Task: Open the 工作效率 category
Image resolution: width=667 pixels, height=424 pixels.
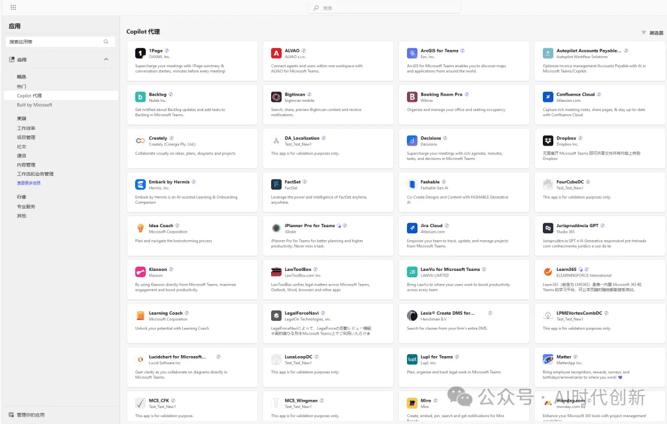Action: click(26, 128)
